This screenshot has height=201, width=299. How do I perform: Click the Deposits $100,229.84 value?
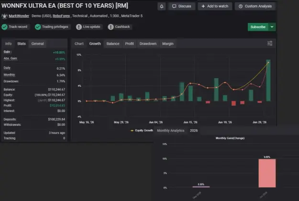click(56, 119)
